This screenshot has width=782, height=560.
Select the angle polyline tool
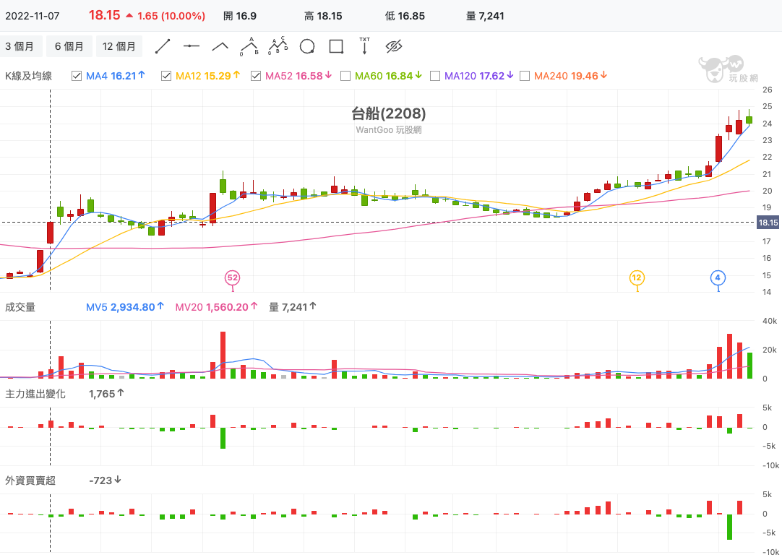pyautogui.click(x=220, y=46)
